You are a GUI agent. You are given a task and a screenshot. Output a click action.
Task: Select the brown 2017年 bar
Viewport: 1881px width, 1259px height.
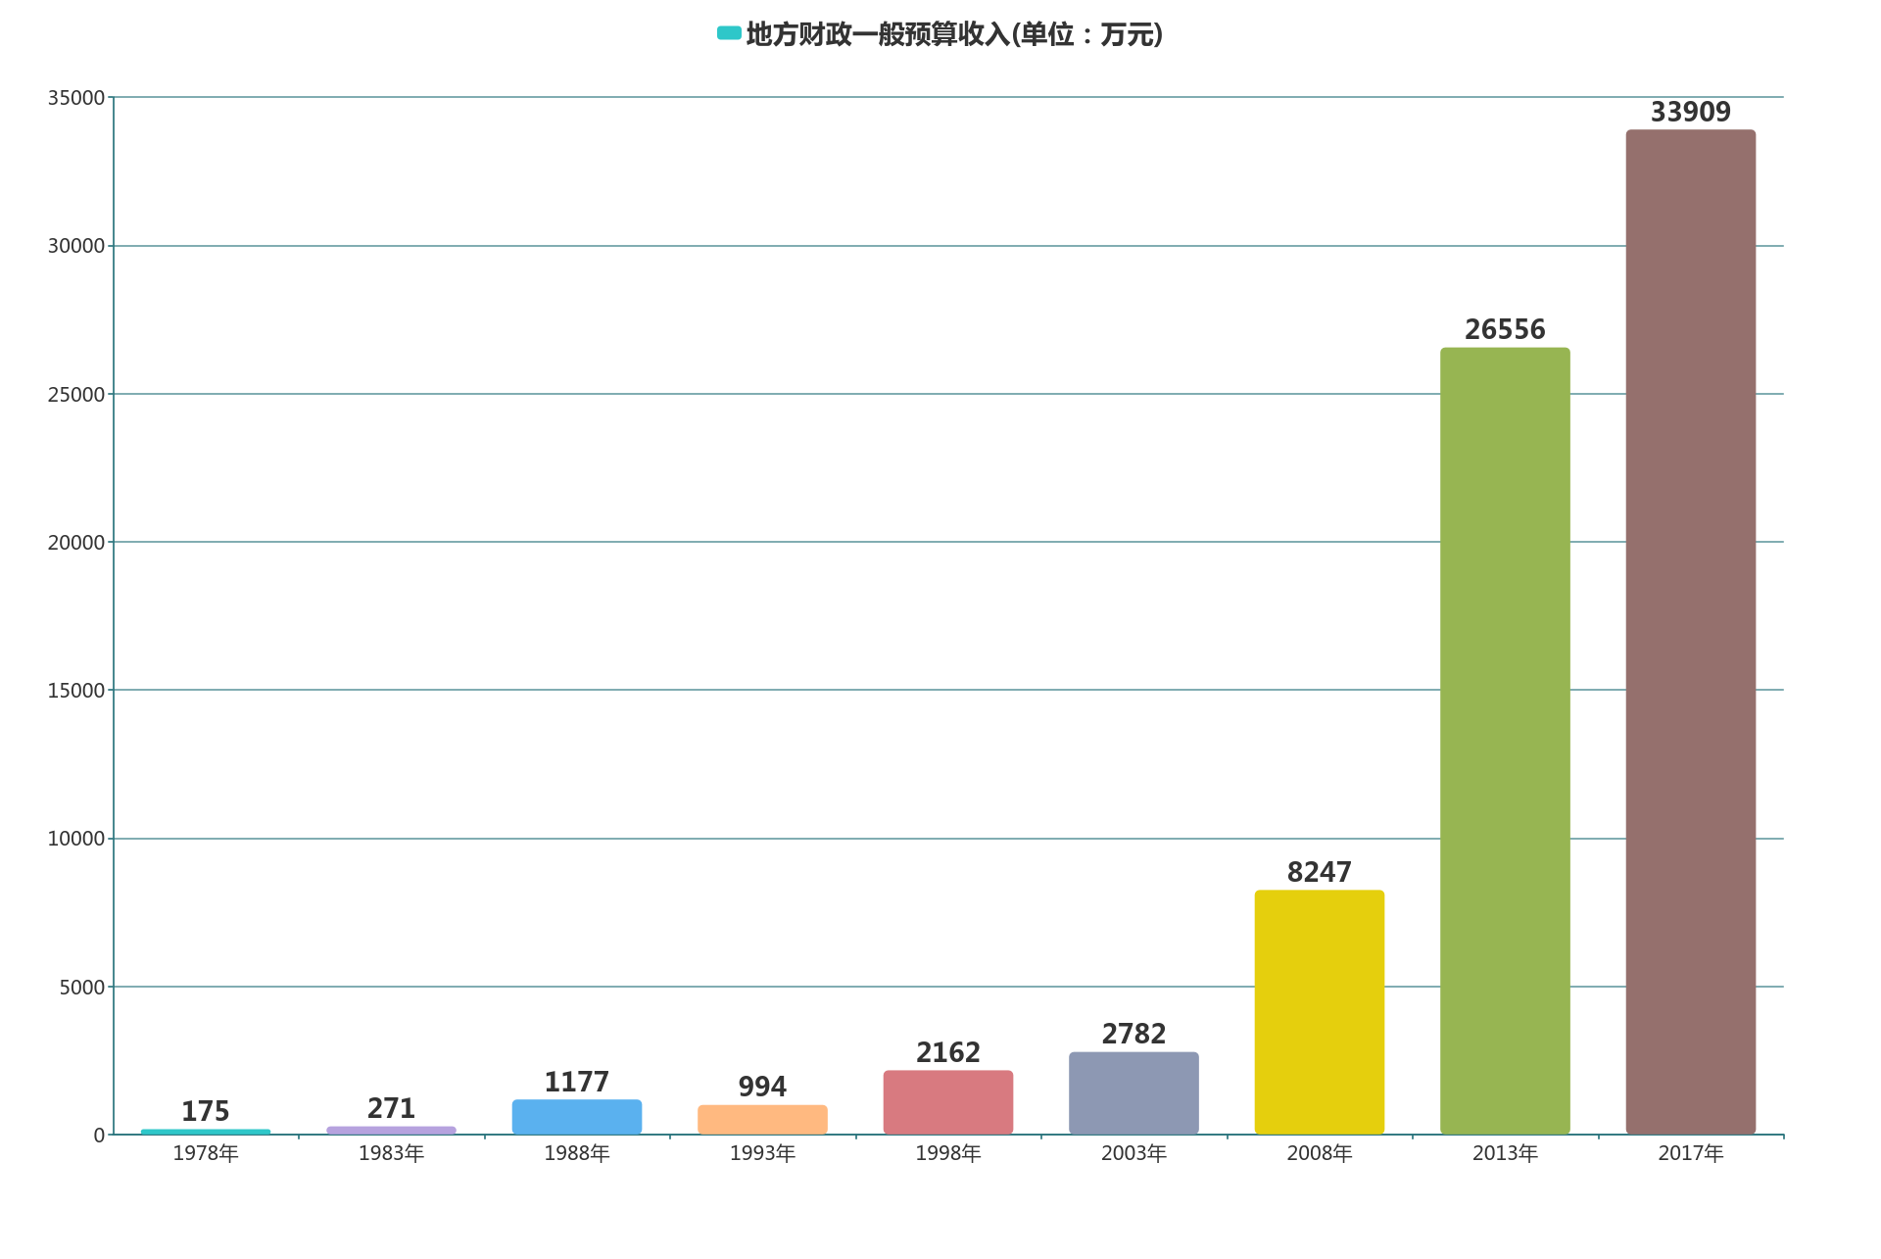coord(1691,632)
